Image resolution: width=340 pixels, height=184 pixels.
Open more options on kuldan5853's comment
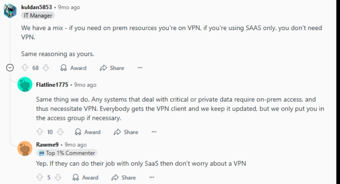[x=140, y=68]
